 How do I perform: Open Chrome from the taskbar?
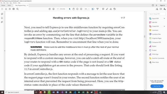click(x=87, y=92)
